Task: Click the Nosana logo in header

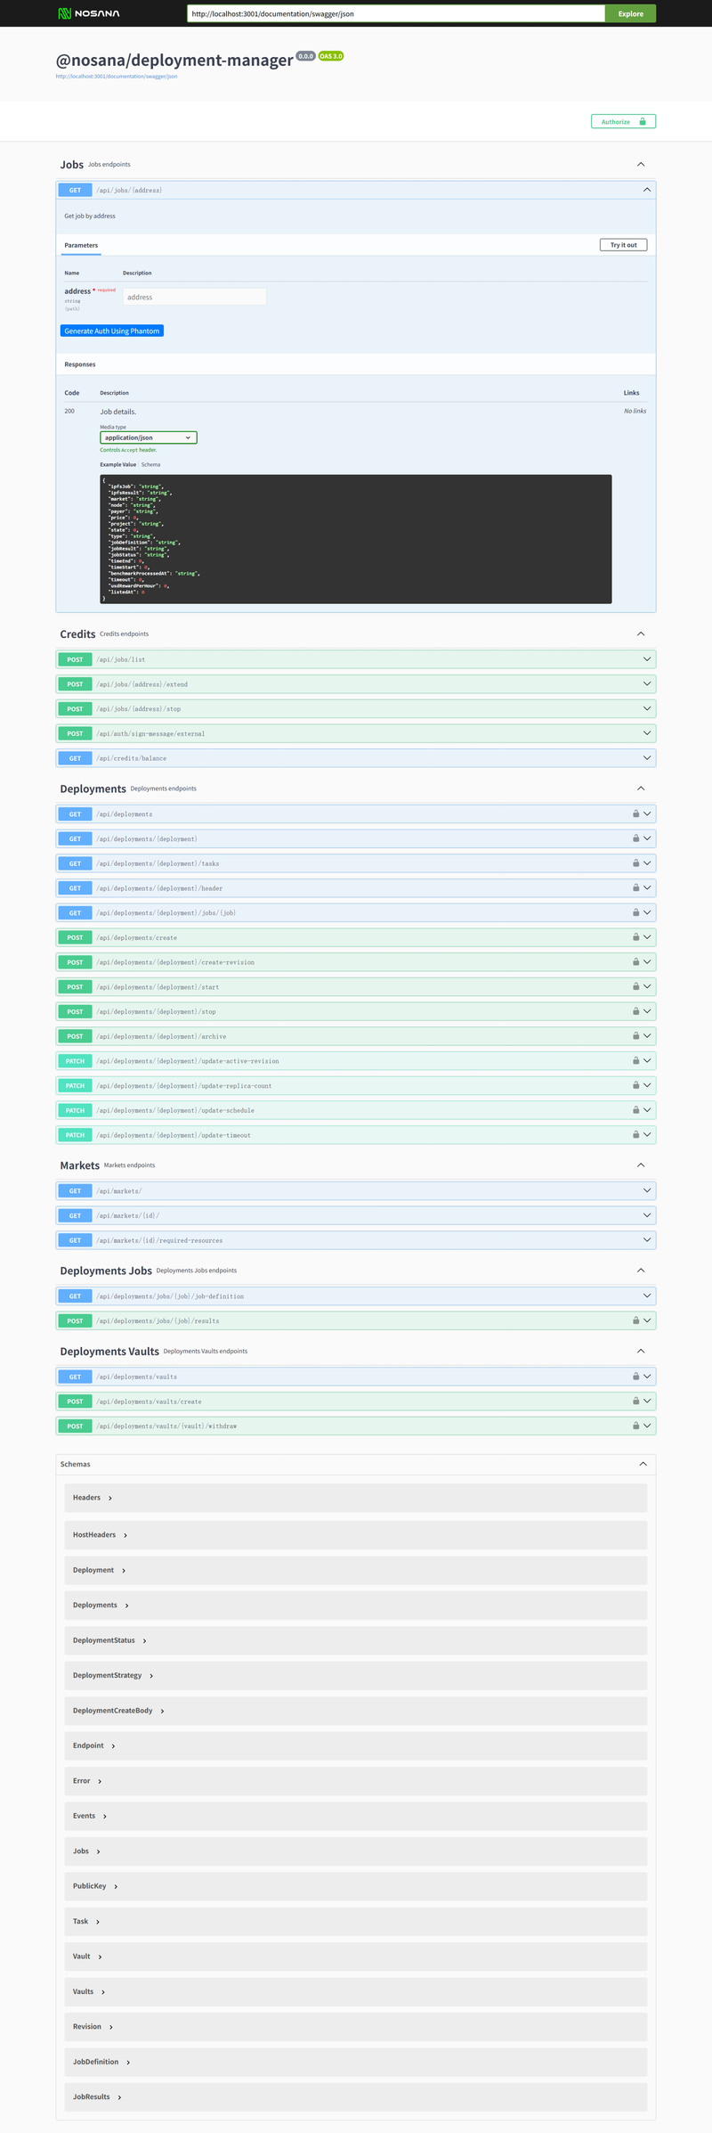Action: 88,13
